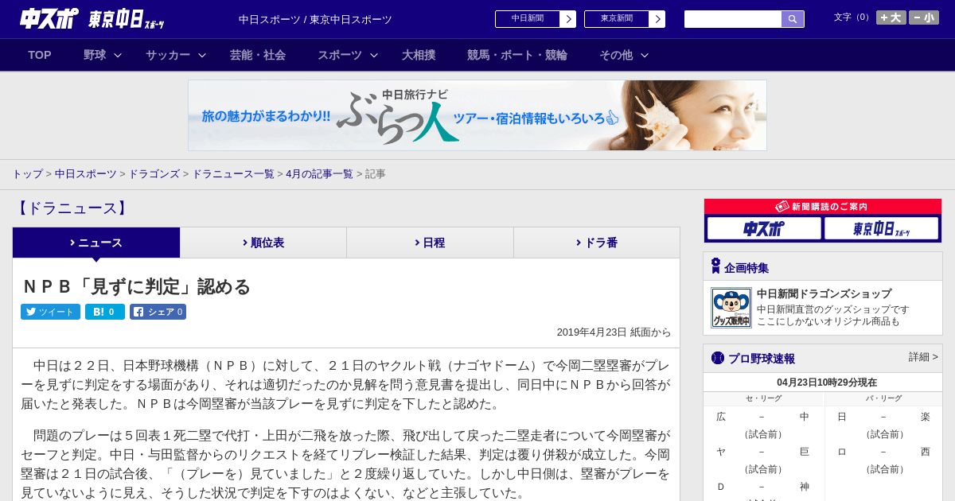The image size is (955, 501).
Task: Expand chevron beside 野球
Action: [118, 55]
